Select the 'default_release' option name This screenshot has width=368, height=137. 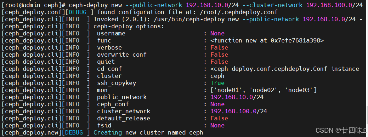pyautogui.click(x=124, y=118)
